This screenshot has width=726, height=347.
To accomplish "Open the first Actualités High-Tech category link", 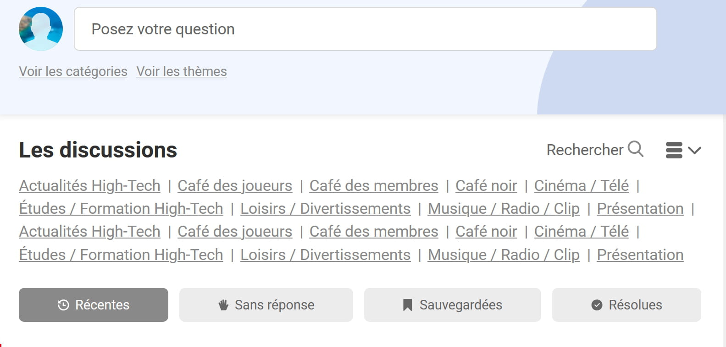I will coord(90,185).
